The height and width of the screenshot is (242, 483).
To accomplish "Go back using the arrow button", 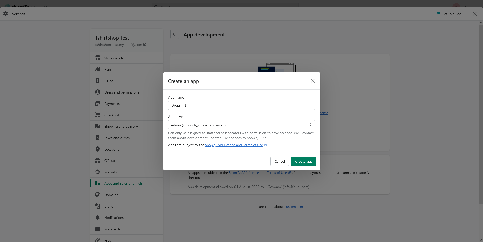I will click(175, 34).
